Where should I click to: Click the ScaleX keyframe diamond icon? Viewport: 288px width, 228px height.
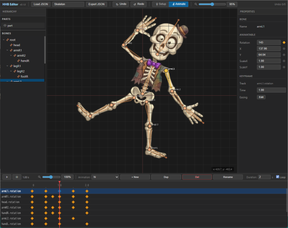click(284, 61)
